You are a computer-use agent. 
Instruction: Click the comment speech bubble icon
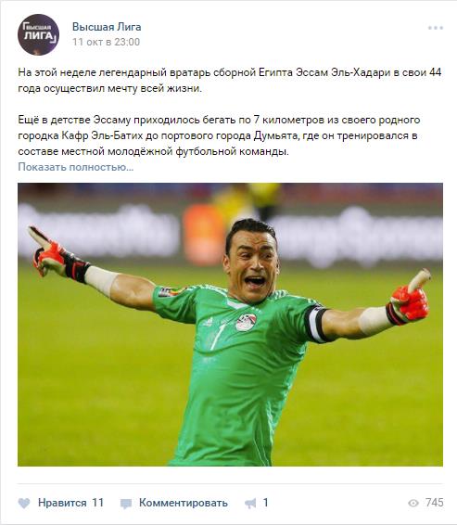tap(126, 504)
